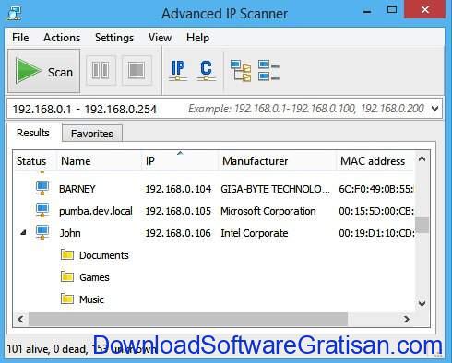The height and width of the screenshot is (363, 452).
Task: Click the horizontal scrollbar thumb
Action: [x=188, y=319]
